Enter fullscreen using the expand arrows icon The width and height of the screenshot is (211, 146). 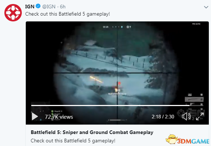pyautogui.click(x=200, y=116)
